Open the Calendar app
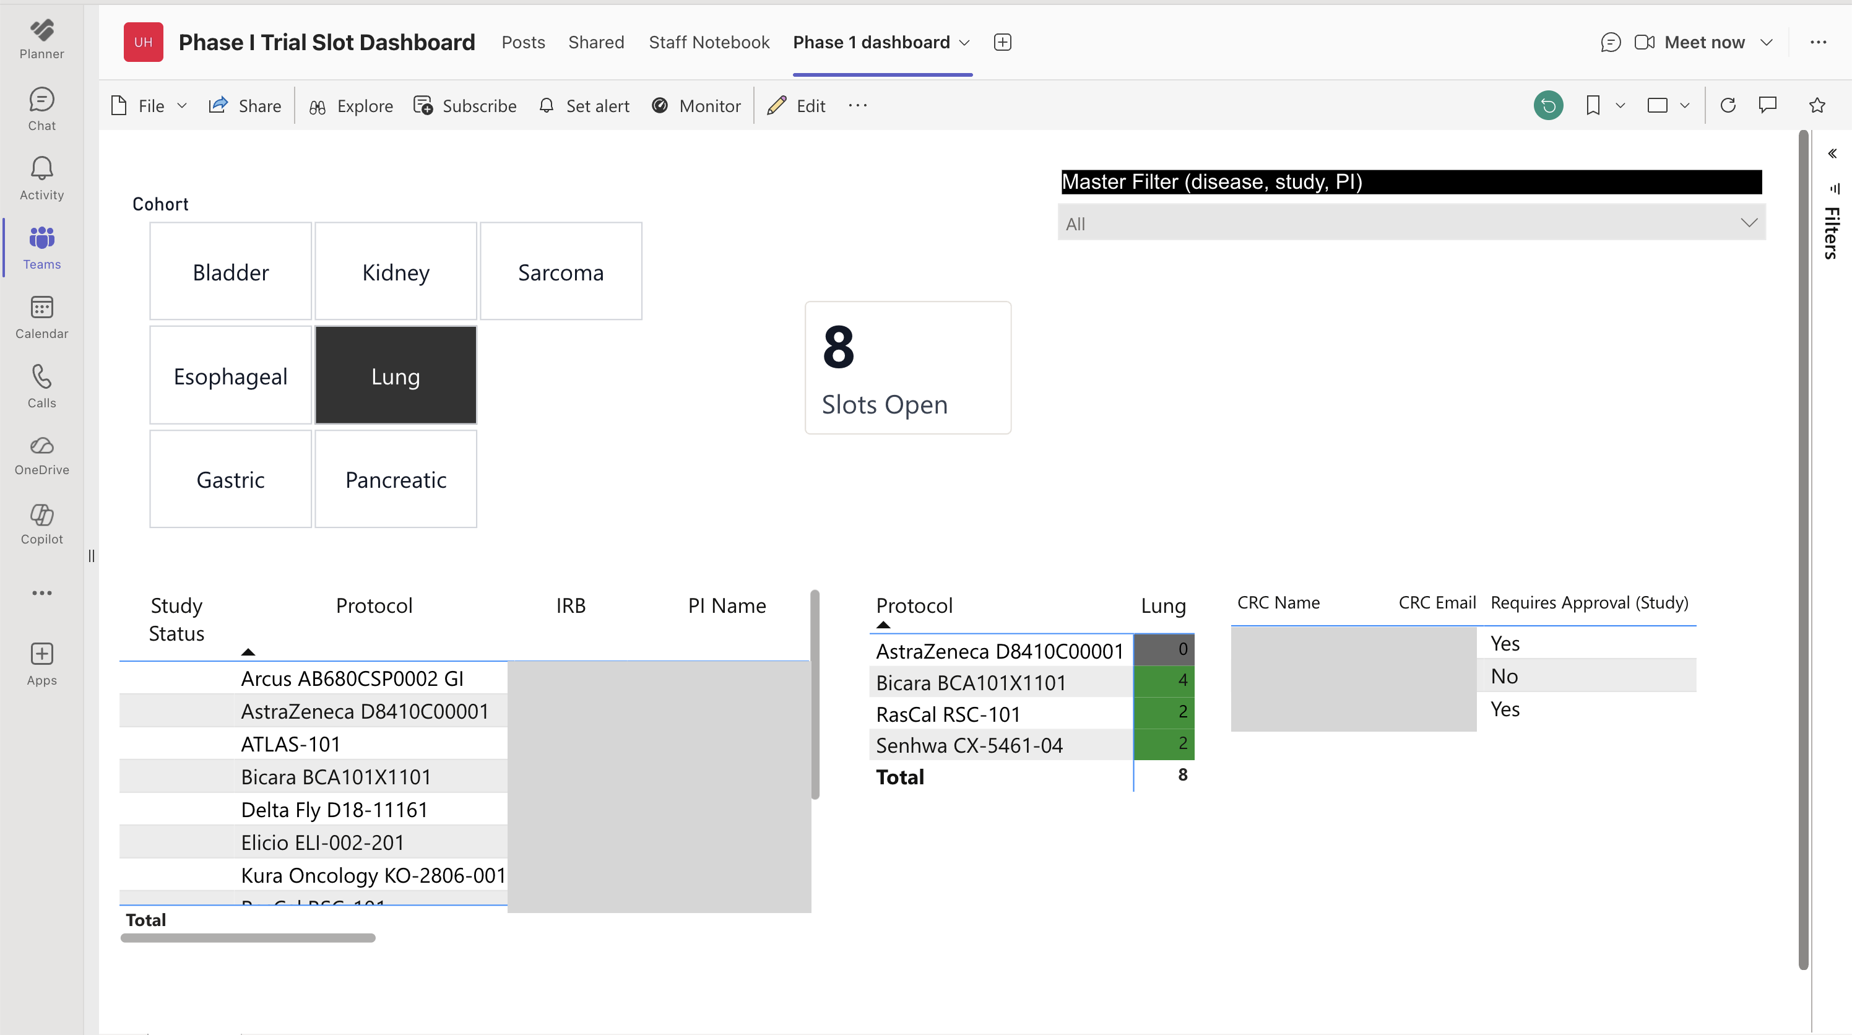Screen dimensions: 1852x1035 tap(41, 318)
